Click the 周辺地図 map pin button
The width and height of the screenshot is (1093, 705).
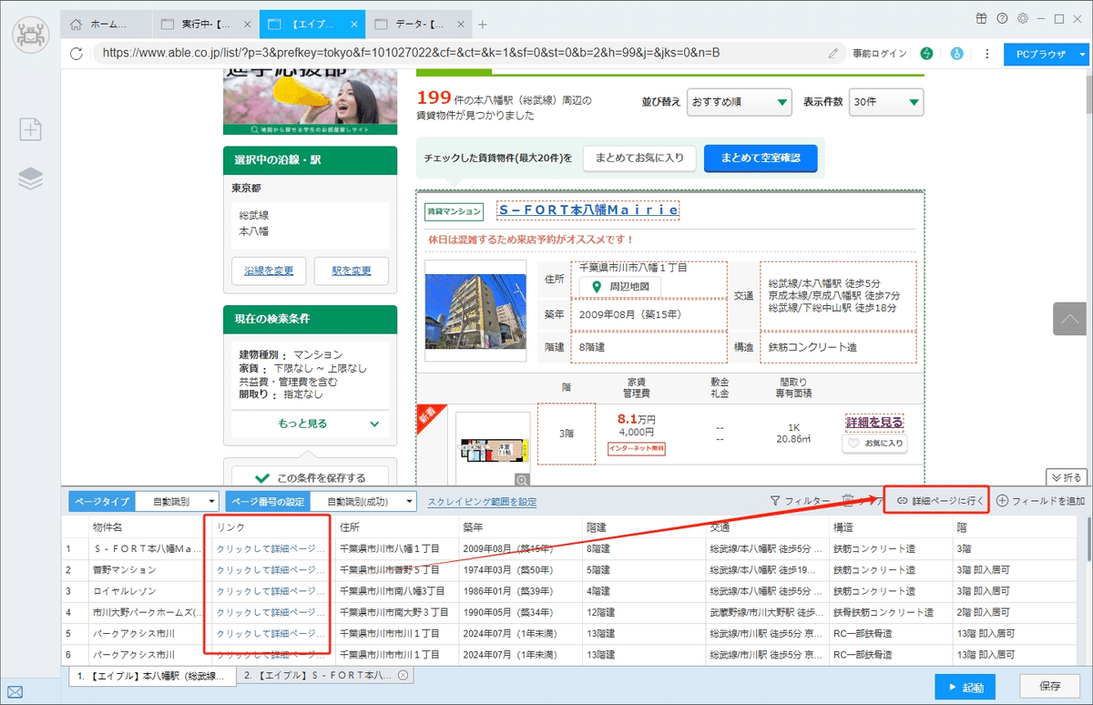(621, 287)
